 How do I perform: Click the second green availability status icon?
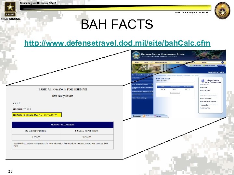coord(204,65)
